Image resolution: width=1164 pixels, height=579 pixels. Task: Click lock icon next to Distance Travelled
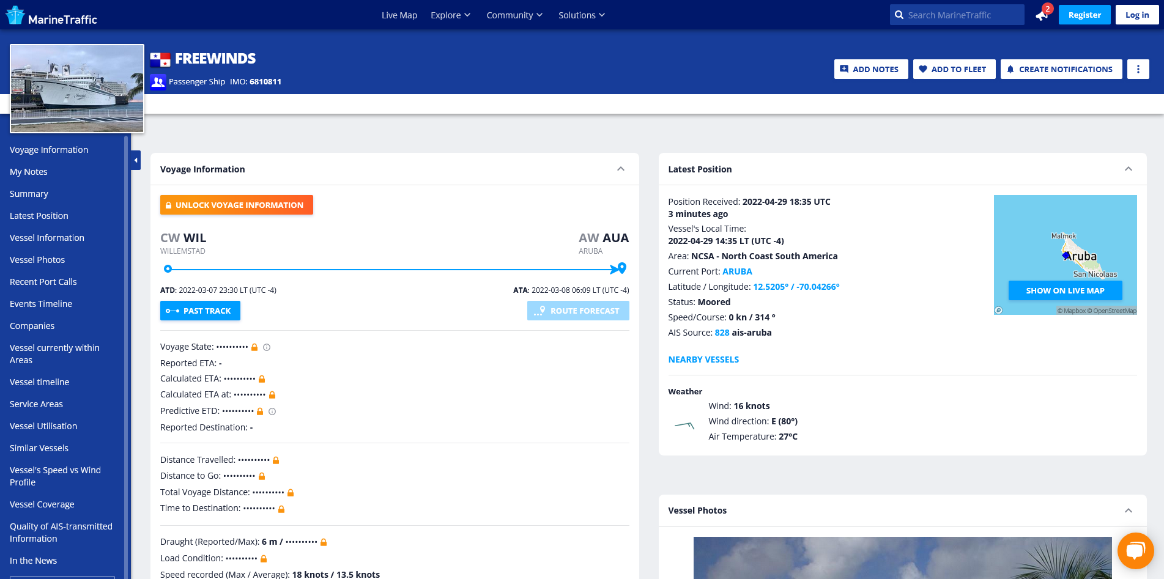click(x=276, y=460)
